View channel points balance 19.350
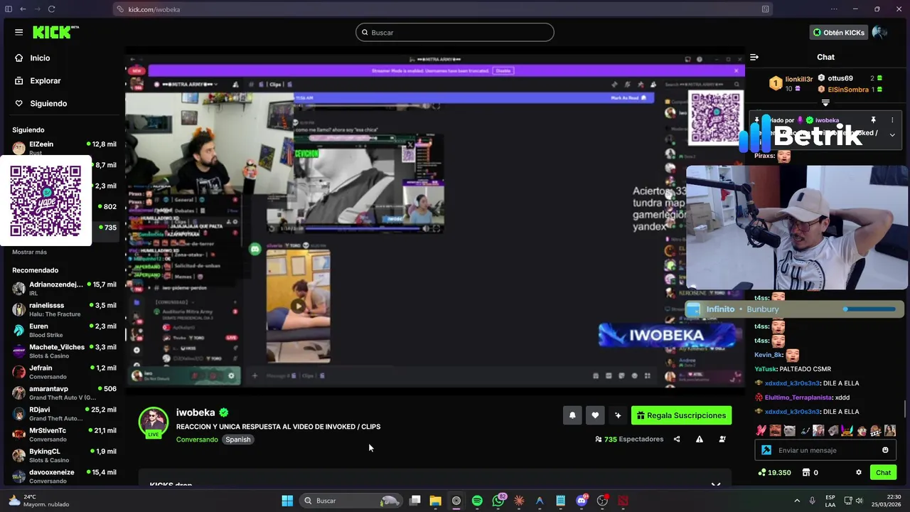 pyautogui.click(x=775, y=472)
